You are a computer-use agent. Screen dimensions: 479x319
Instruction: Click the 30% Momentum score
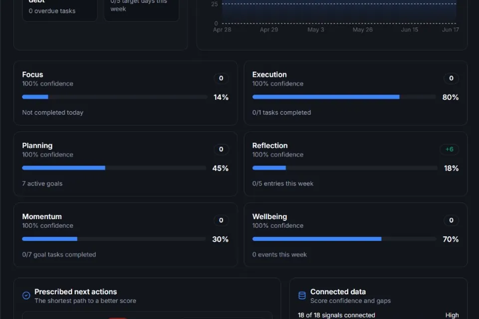220,239
